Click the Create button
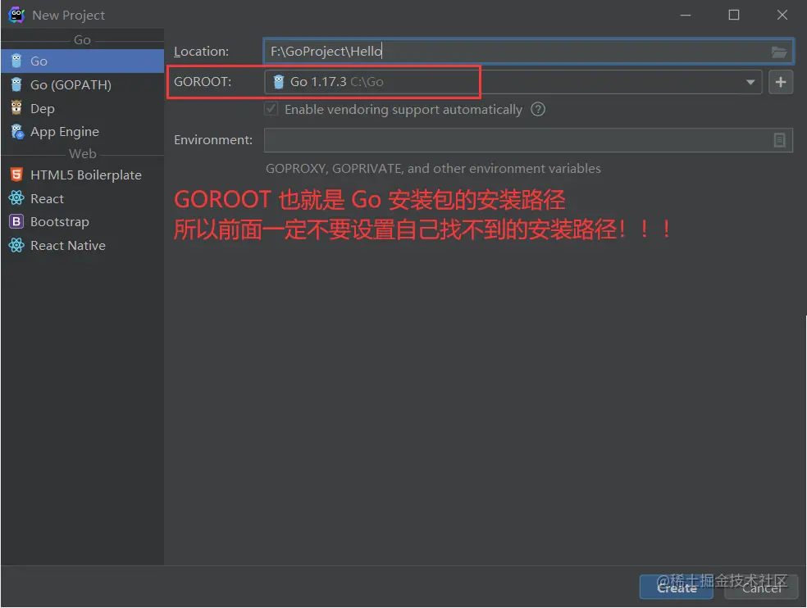This screenshot has height=608, width=807. (677, 587)
